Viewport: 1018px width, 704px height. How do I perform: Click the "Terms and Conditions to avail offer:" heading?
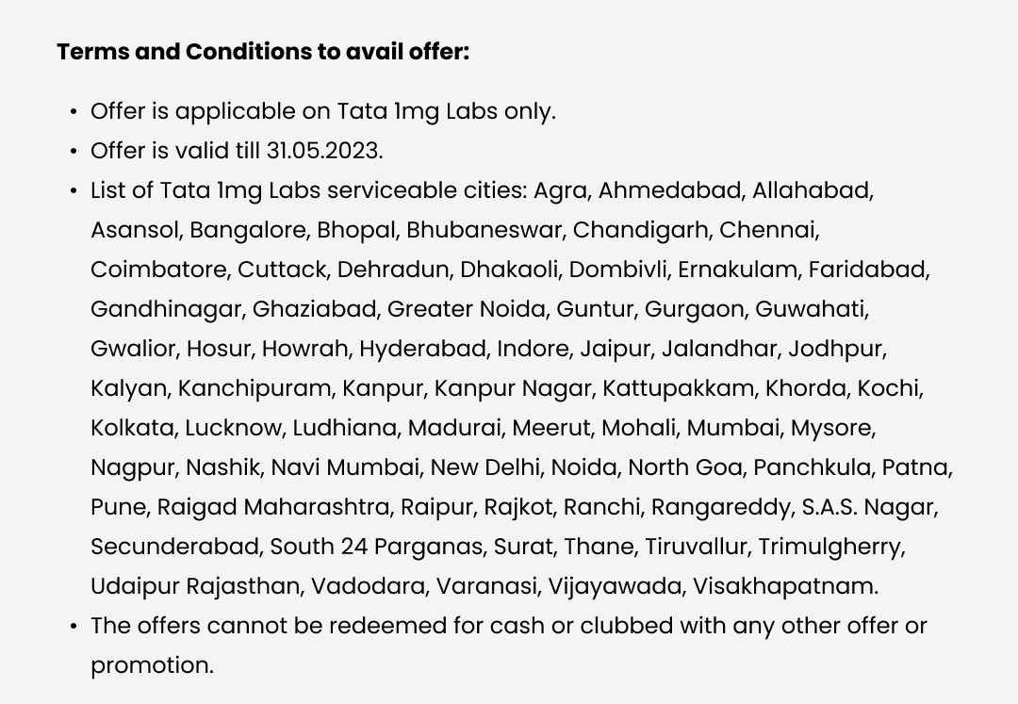tap(262, 51)
